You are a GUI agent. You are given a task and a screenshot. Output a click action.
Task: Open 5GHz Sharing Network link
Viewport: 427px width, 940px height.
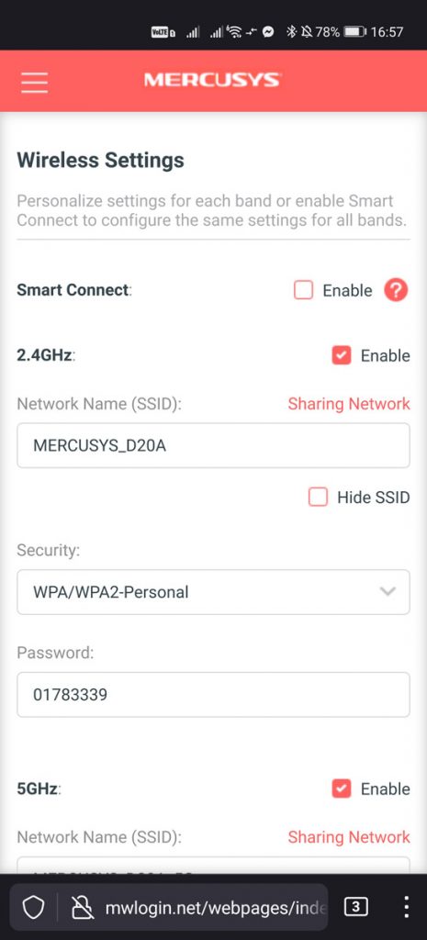click(x=349, y=837)
